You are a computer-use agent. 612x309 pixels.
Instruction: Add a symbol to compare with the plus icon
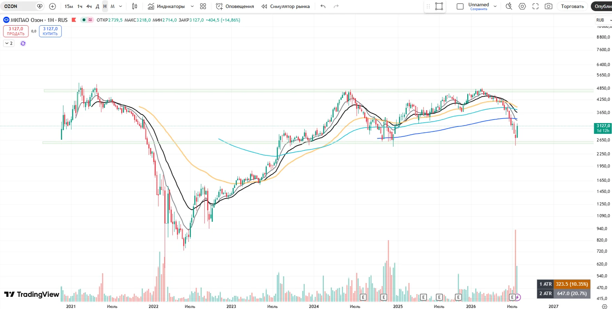click(53, 6)
